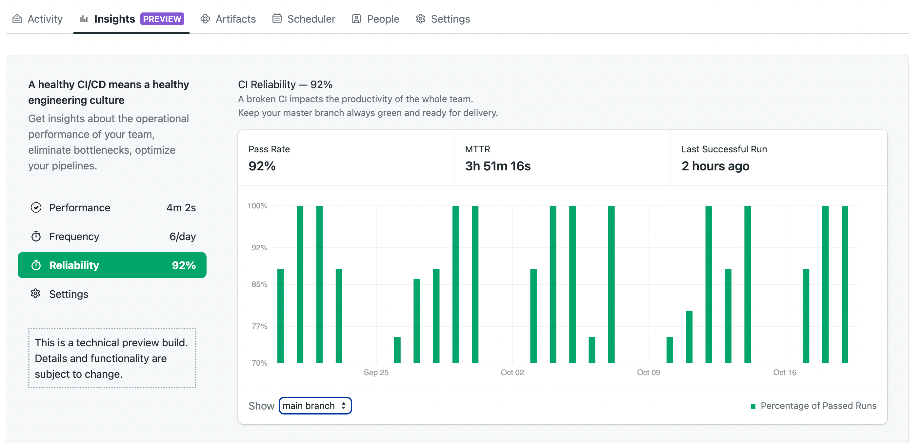Click the top Settings gear icon

pos(421,19)
